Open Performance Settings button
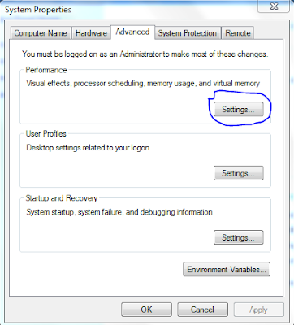 coord(239,109)
